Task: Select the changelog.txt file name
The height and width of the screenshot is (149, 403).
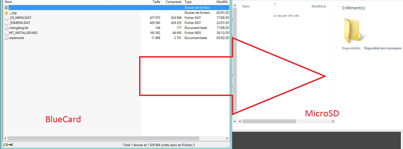Action: tap(19, 28)
